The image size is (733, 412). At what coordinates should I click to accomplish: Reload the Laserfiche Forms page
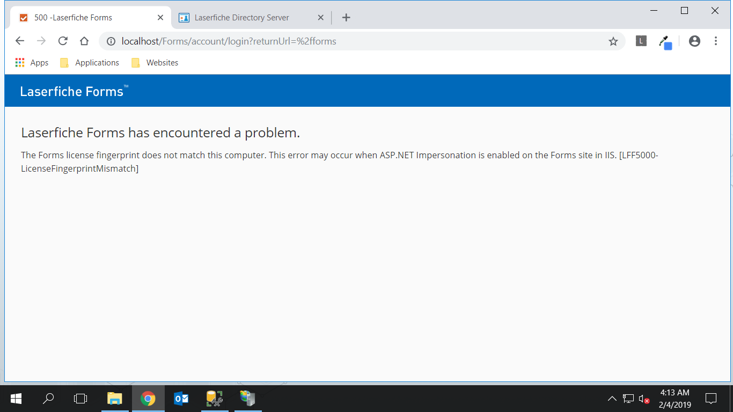[x=63, y=41]
